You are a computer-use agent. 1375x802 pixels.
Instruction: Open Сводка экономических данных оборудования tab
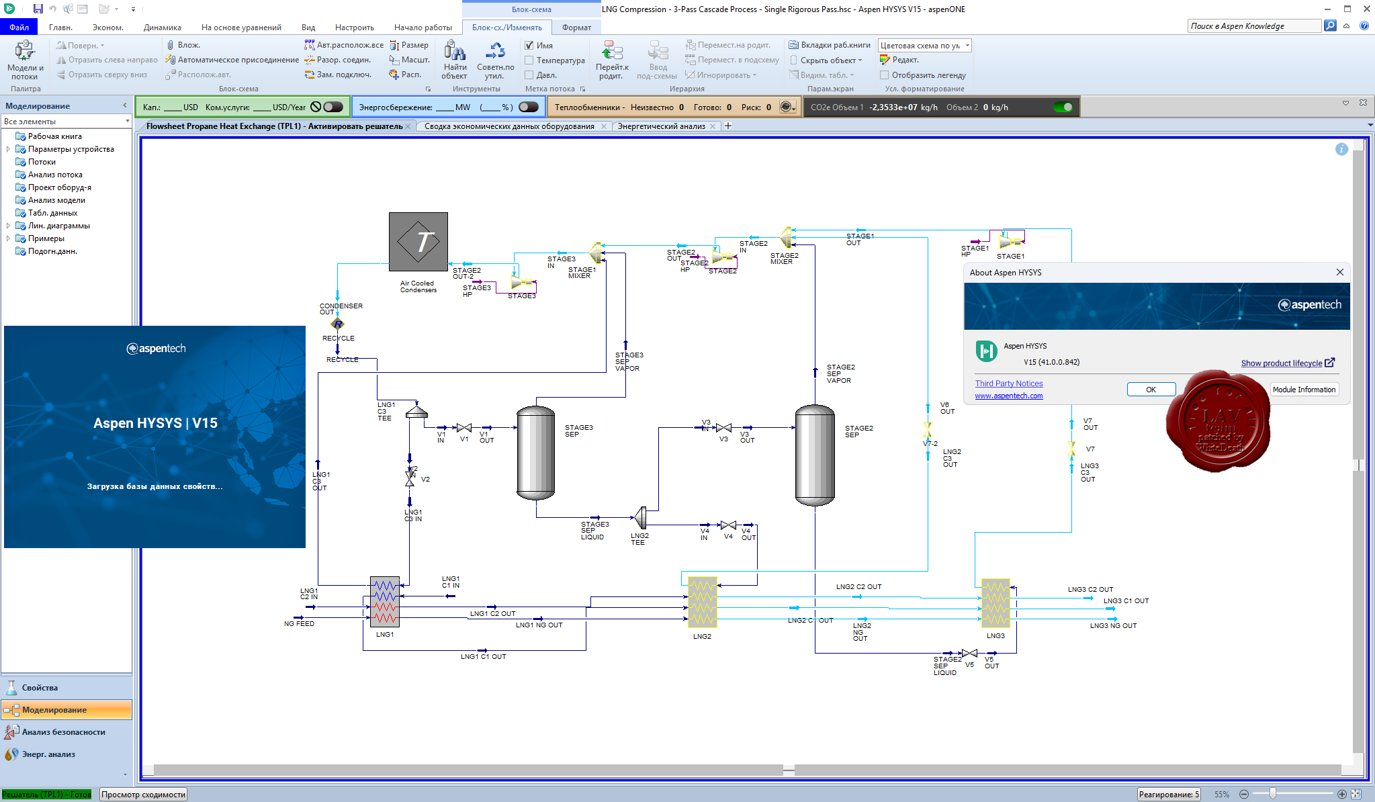click(x=509, y=126)
